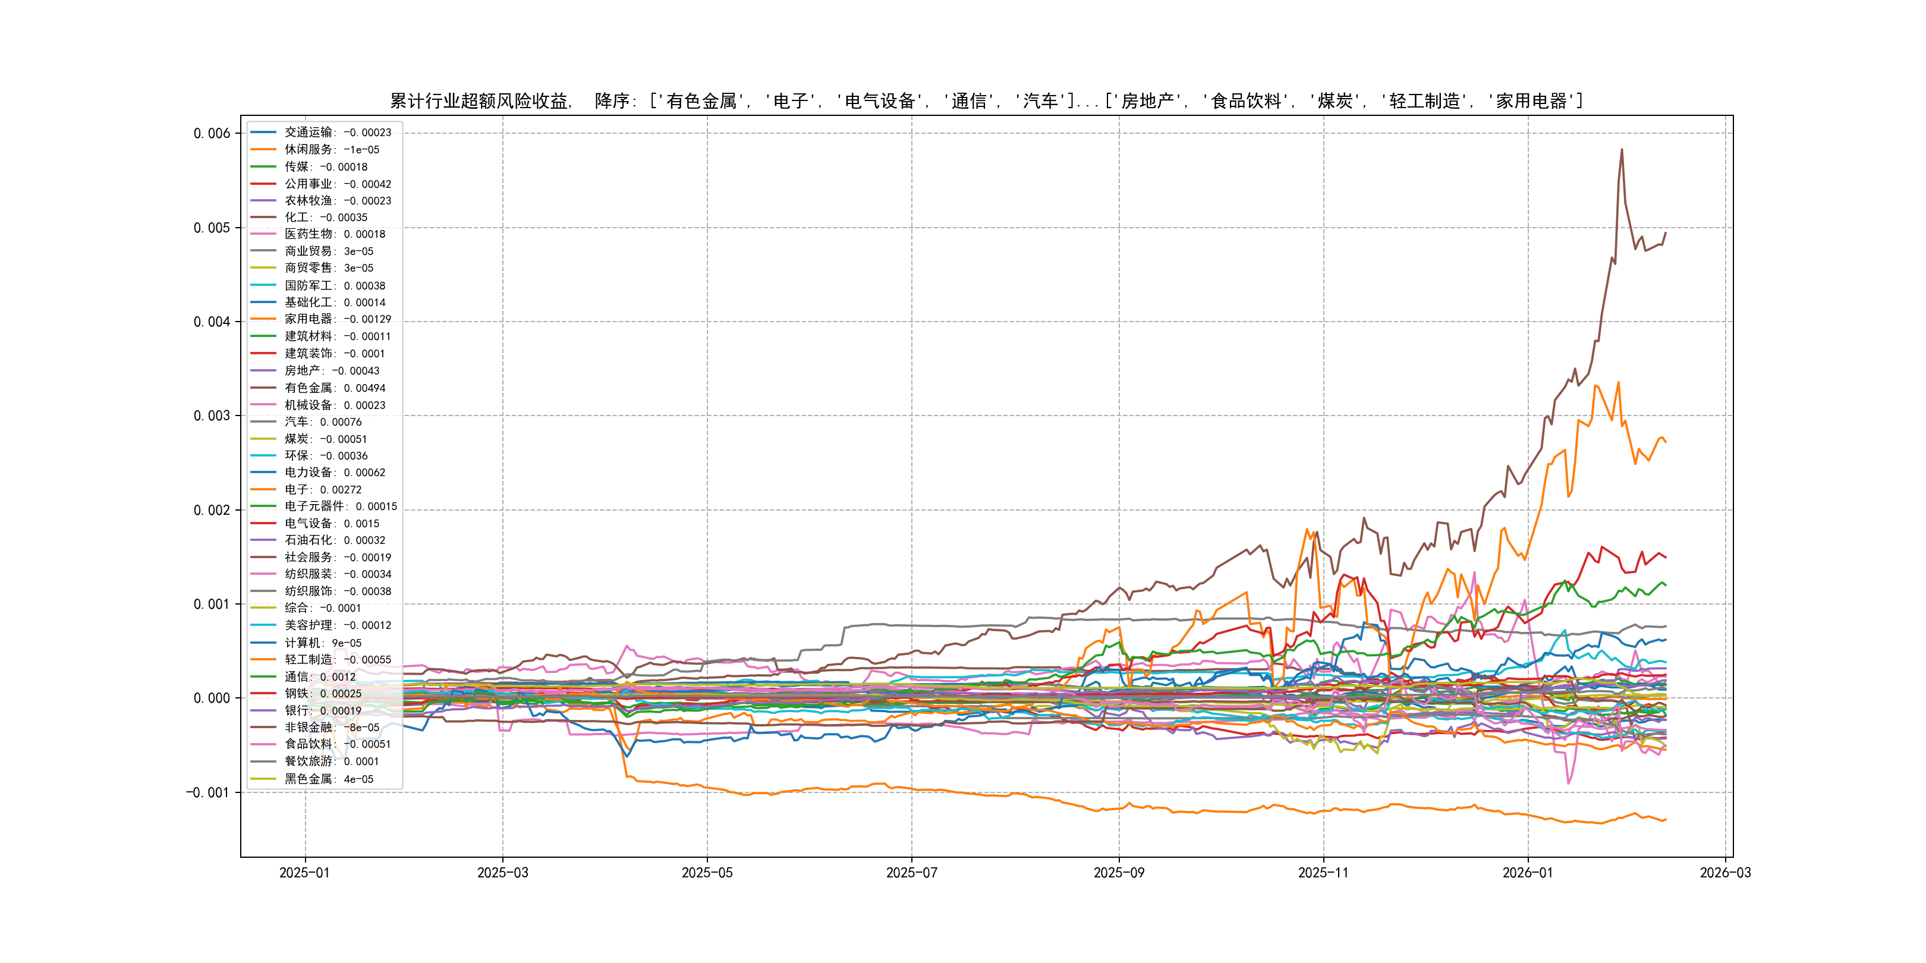The width and height of the screenshot is (1926, 963).
Task: Click the chart title text
Action: point(986,101)
